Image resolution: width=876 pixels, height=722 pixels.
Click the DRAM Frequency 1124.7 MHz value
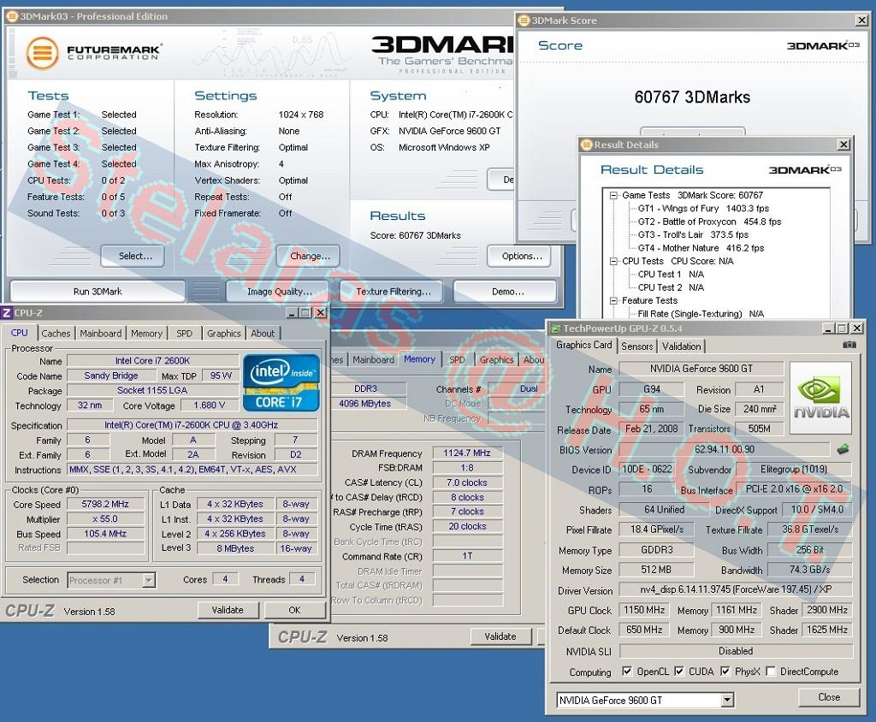(467, 453)
